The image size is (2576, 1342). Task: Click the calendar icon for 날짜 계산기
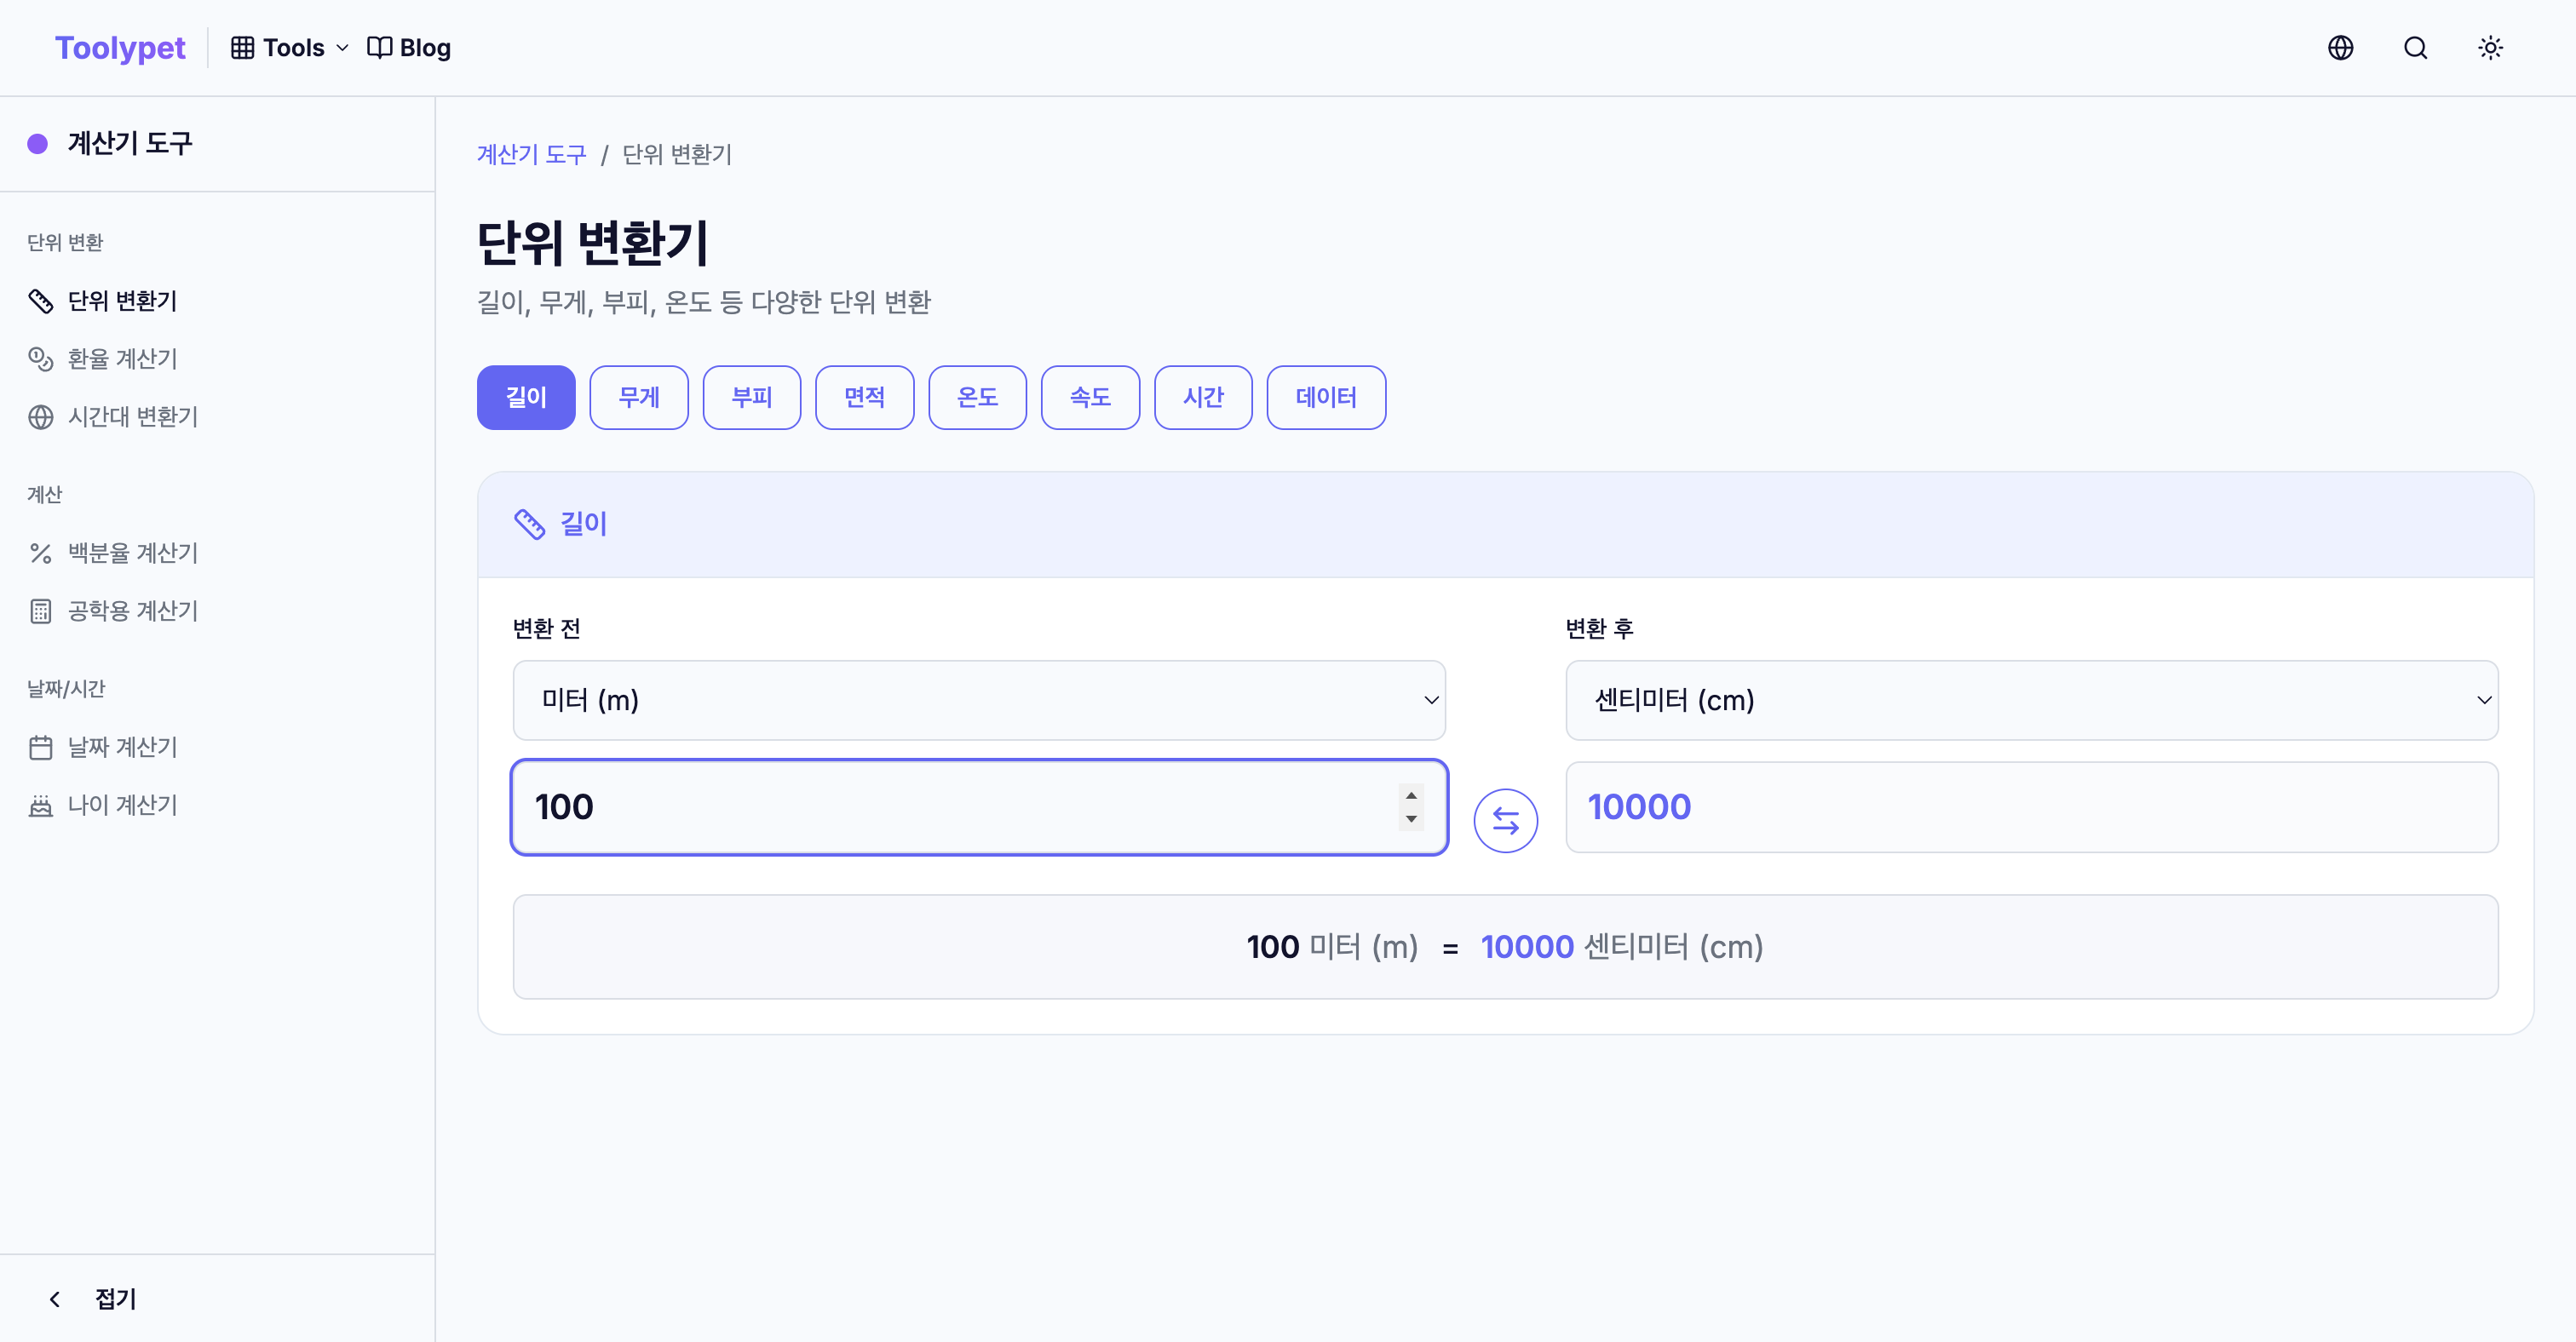[40, 748]
